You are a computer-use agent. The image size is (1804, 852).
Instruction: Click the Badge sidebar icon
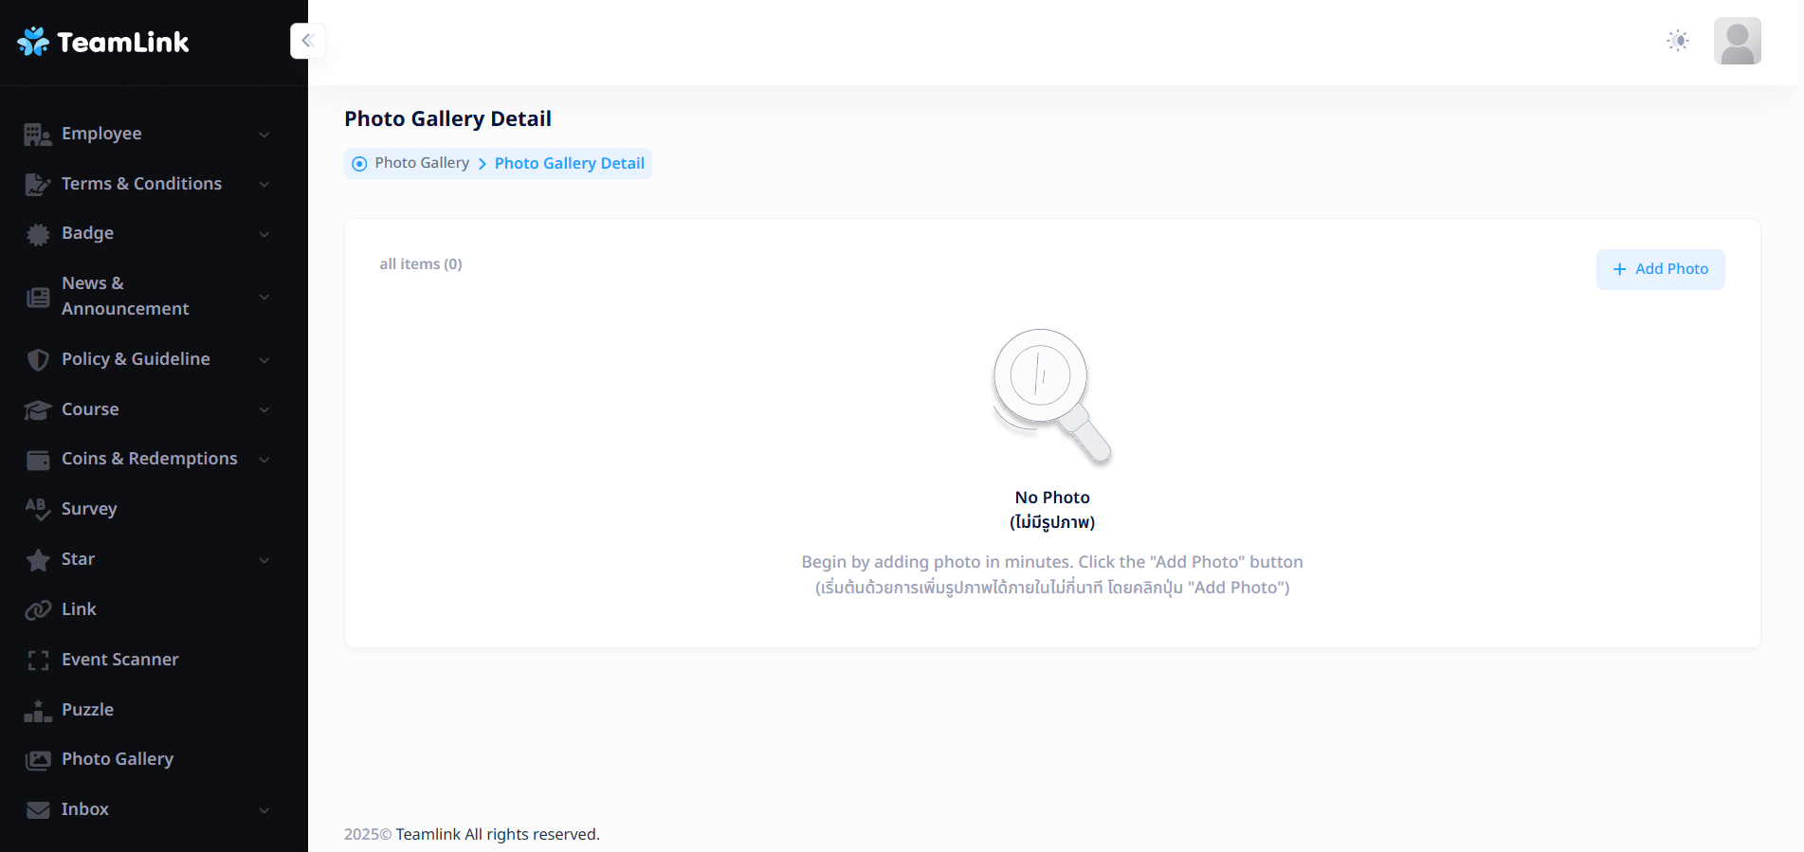[x=38, y=234]
